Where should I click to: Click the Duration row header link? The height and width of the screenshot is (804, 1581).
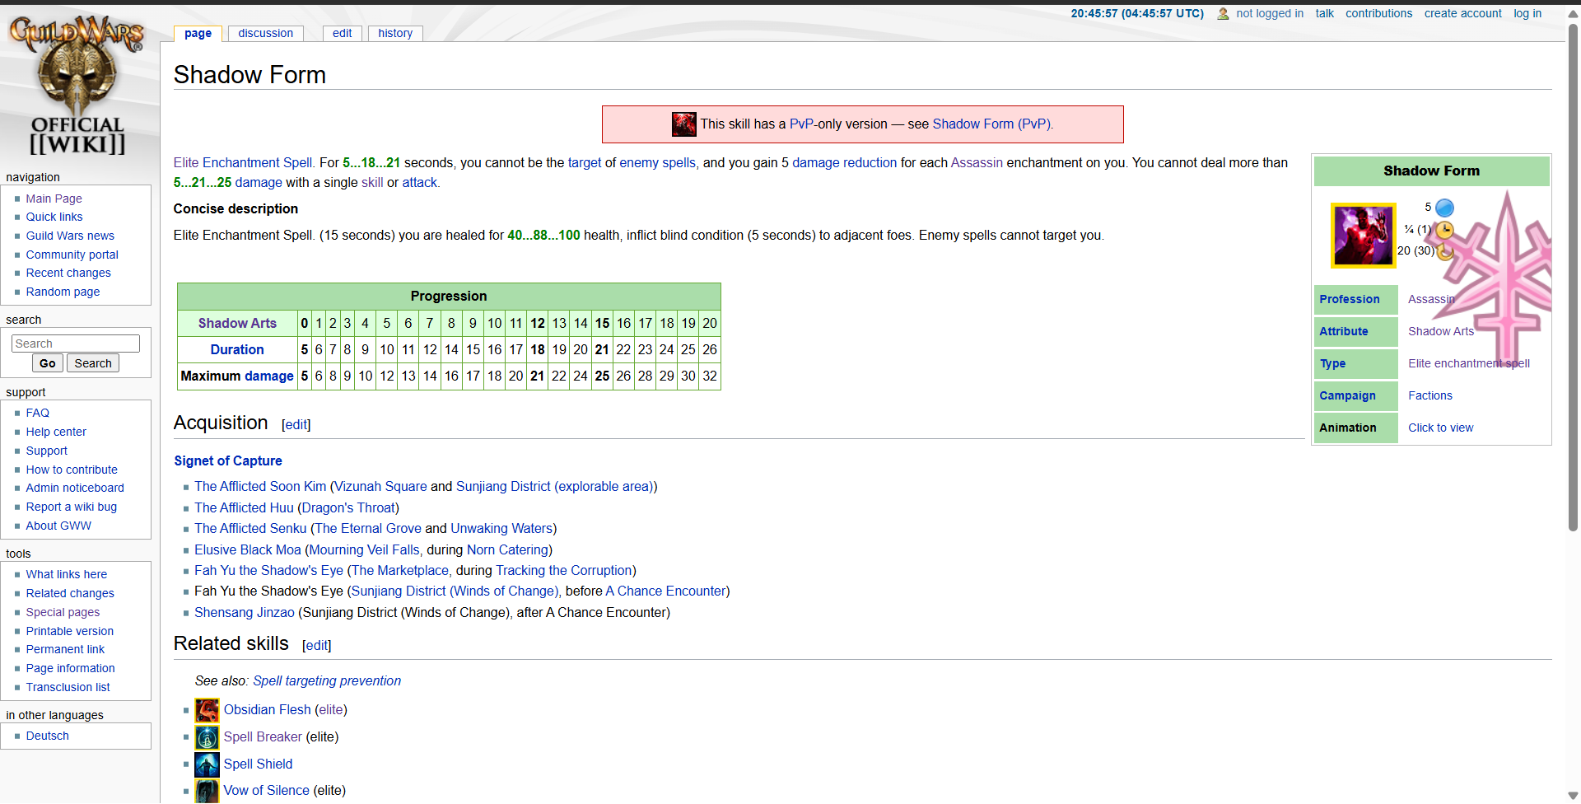click(237, 350)
